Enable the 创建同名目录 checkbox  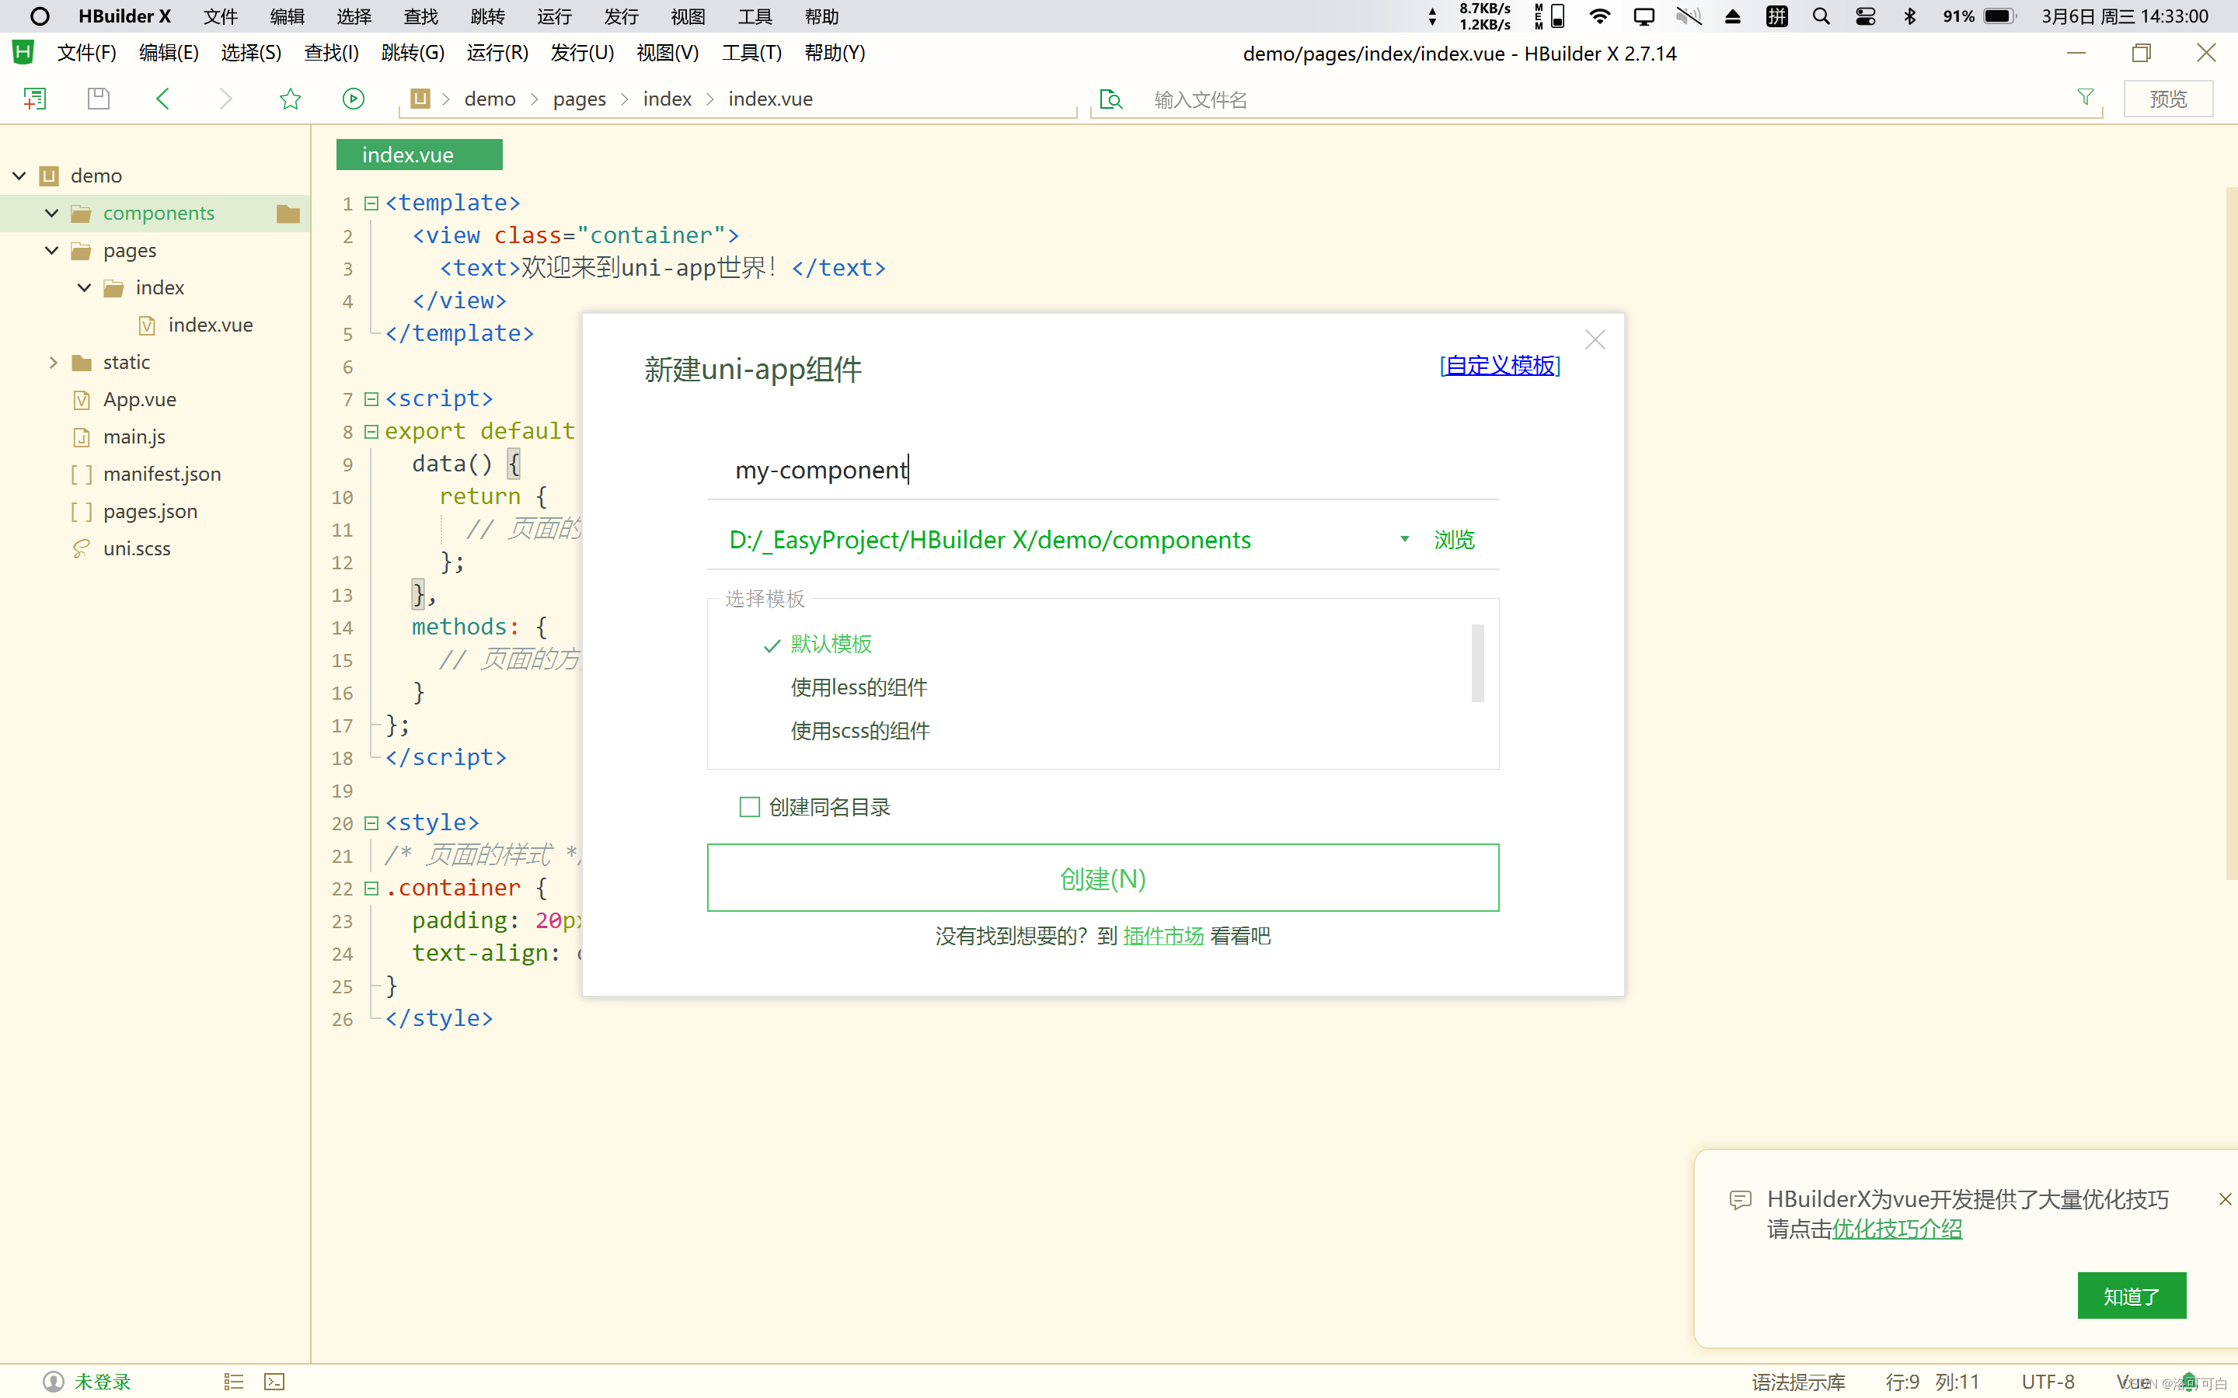[x=749, y=807]
